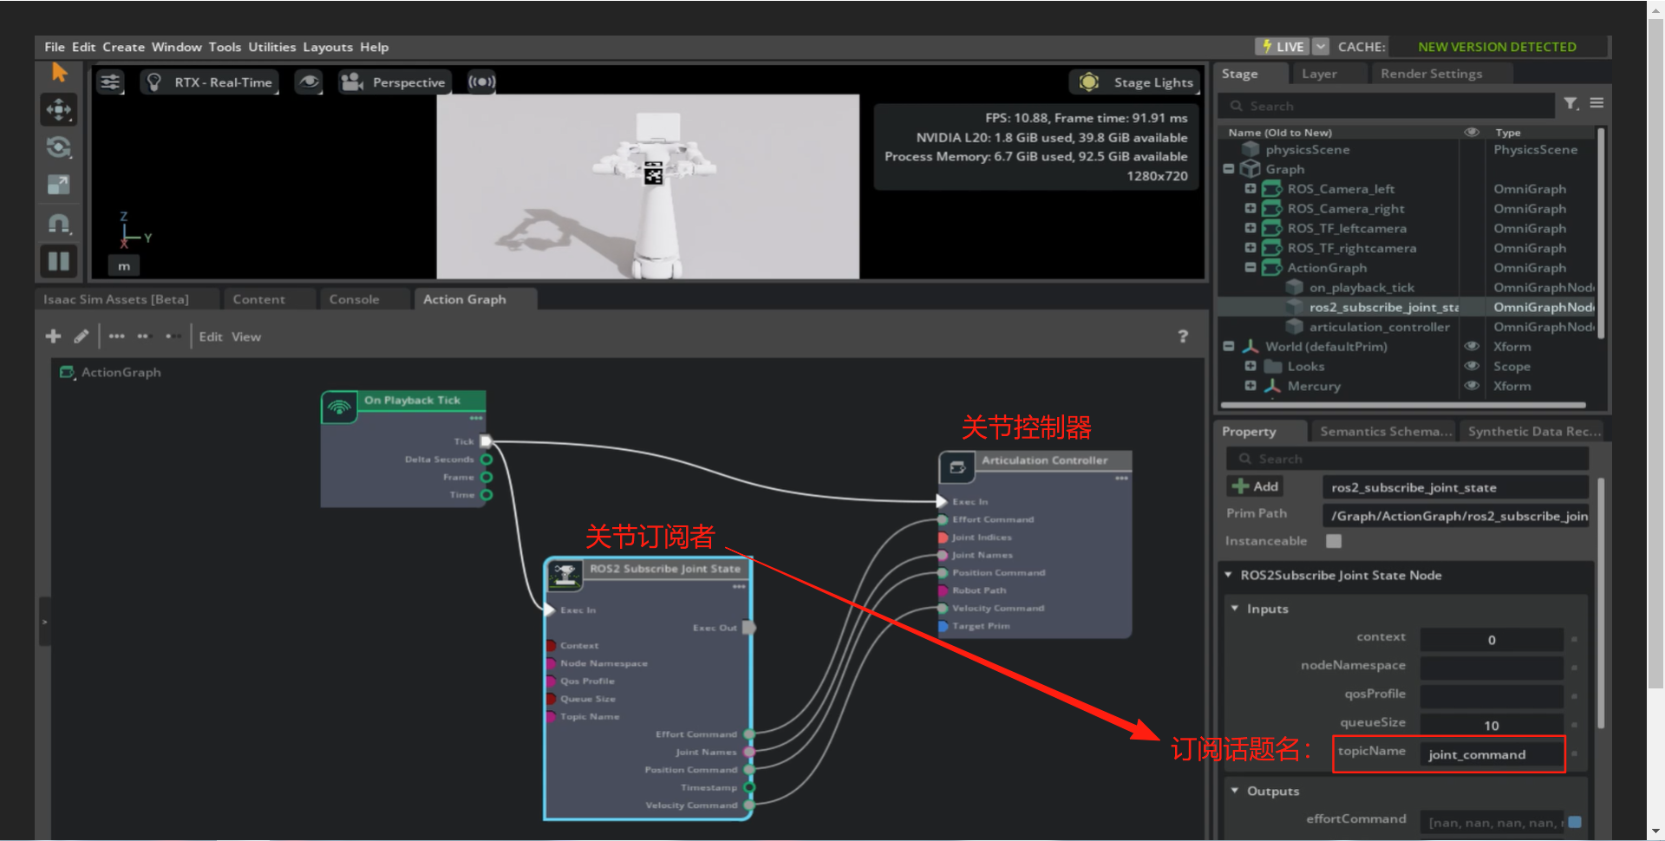This screenshot has height=841, width=1665.
Task: Click the context value field
Action: [1492, 640]
